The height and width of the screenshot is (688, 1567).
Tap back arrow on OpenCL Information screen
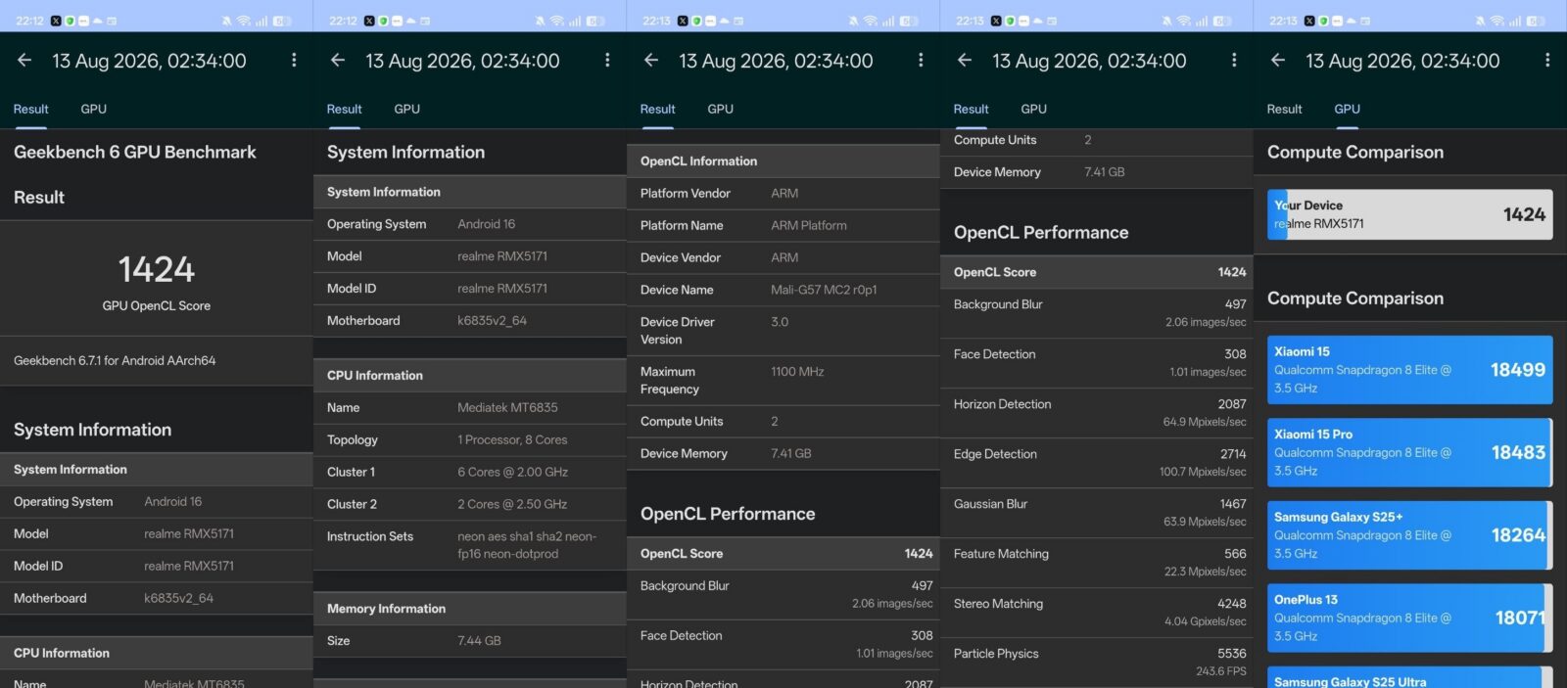651,61
